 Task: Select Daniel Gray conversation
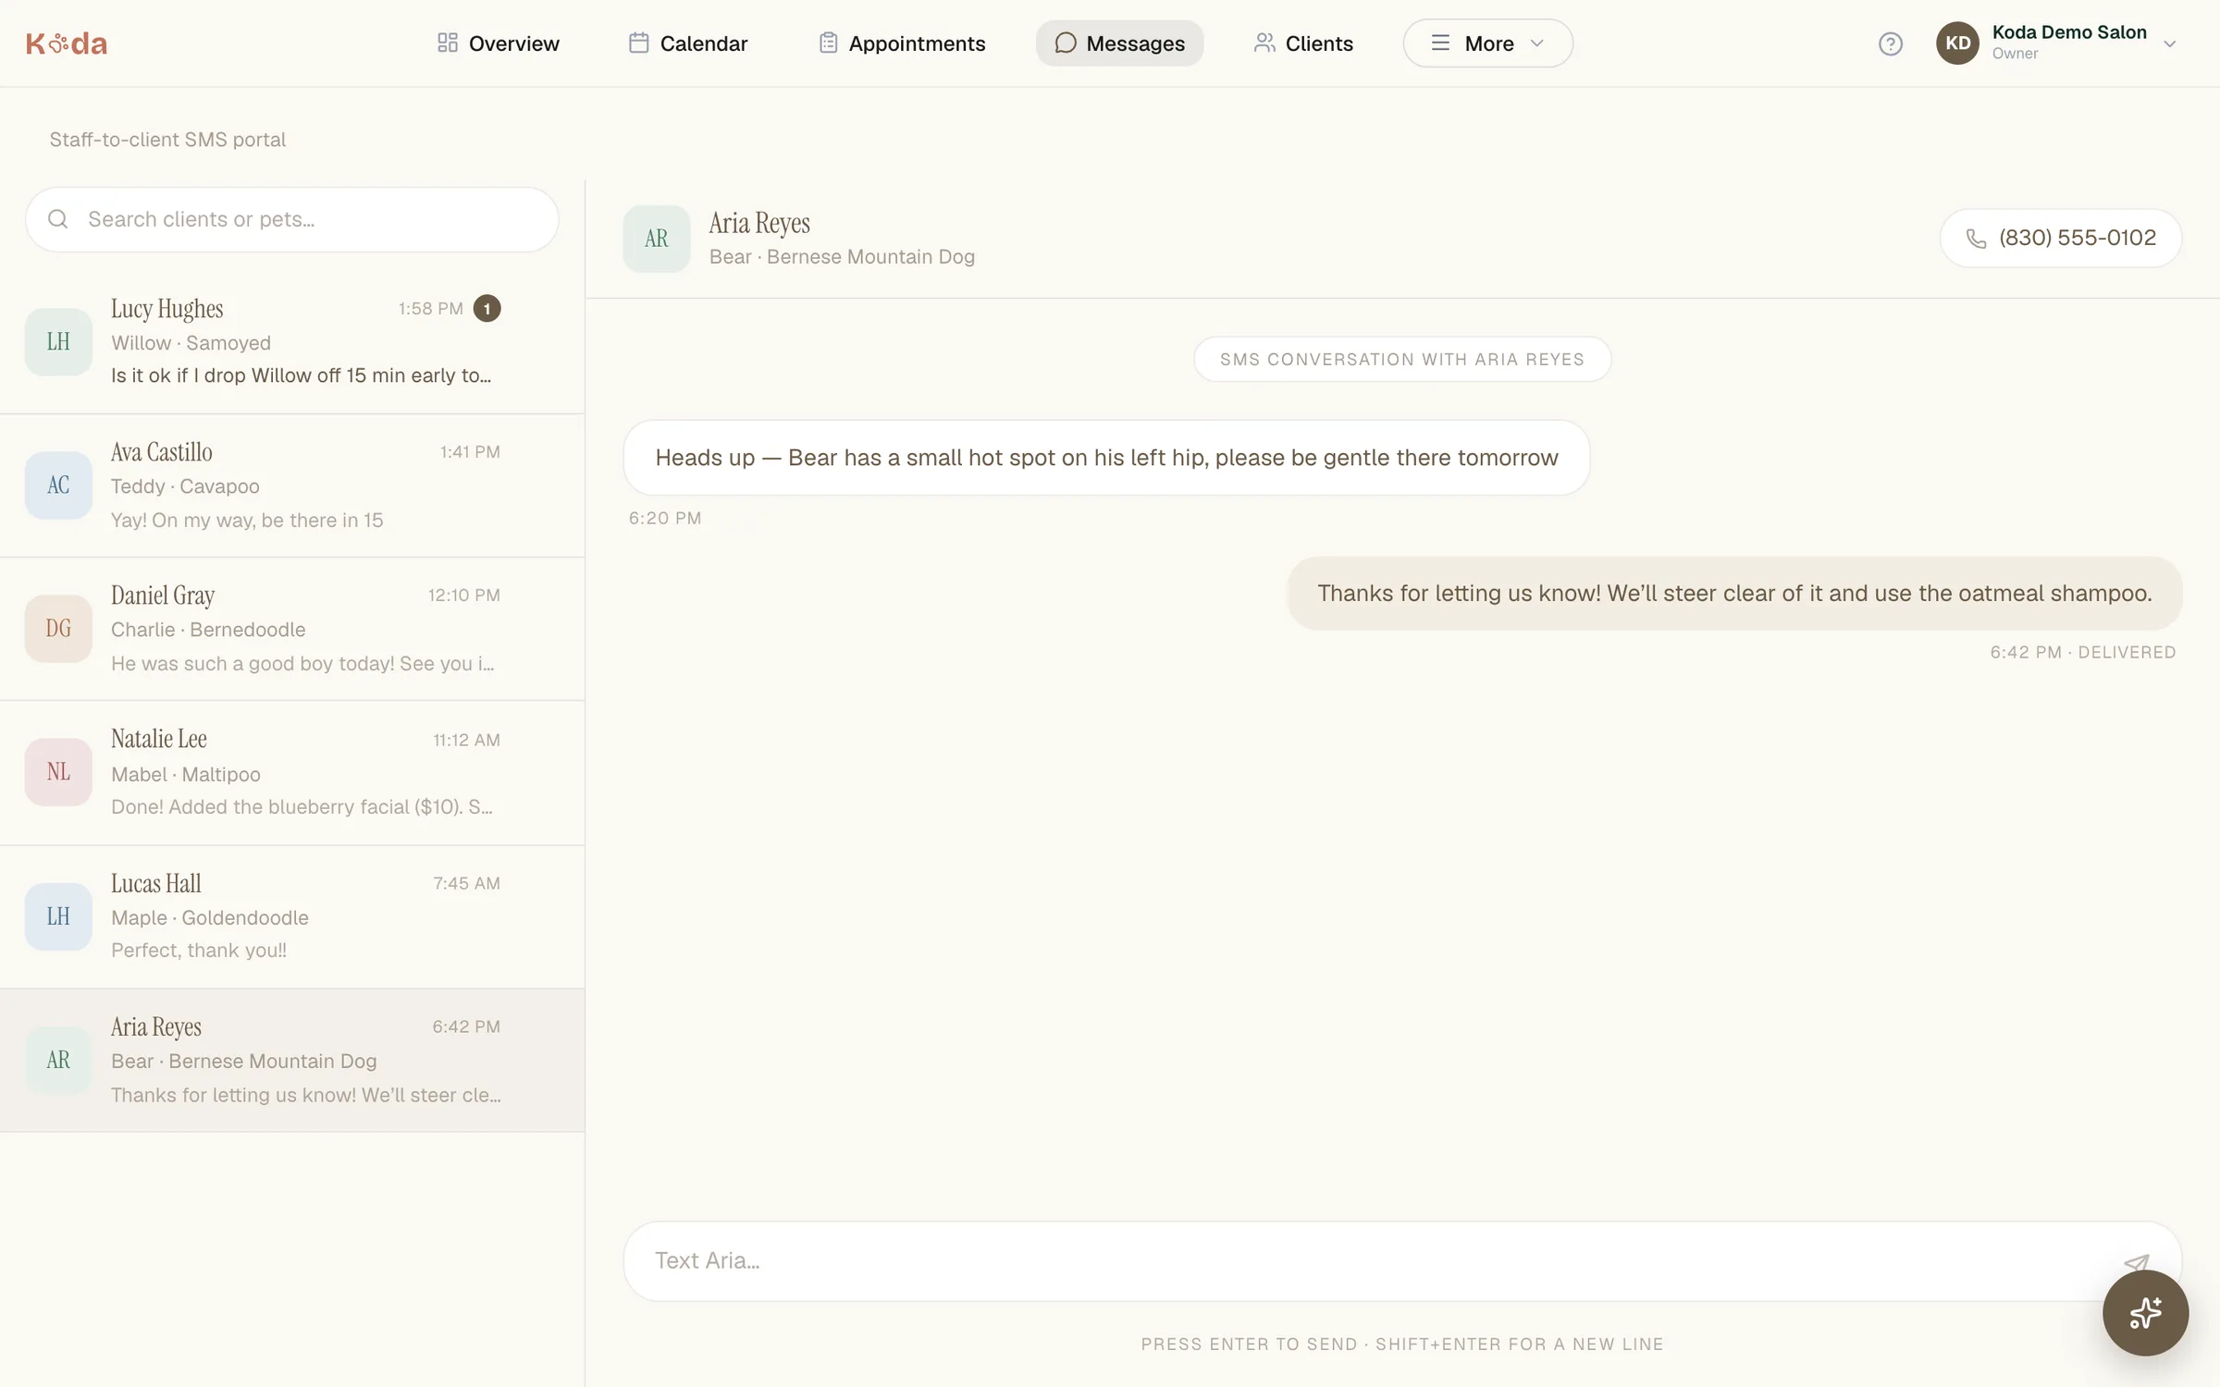click(292, 629)
